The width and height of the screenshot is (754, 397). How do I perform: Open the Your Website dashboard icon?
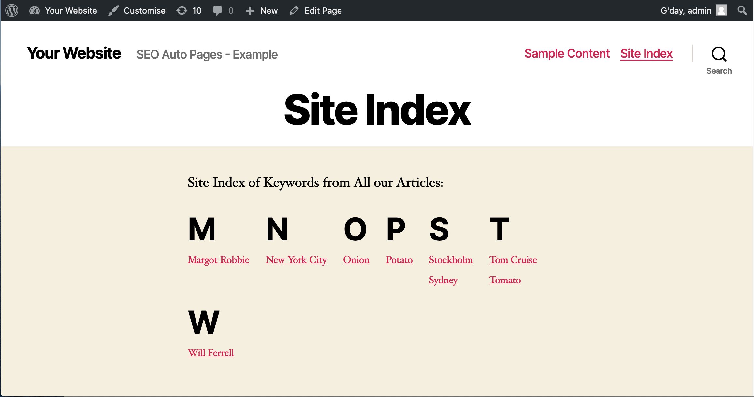pos(34,10)
